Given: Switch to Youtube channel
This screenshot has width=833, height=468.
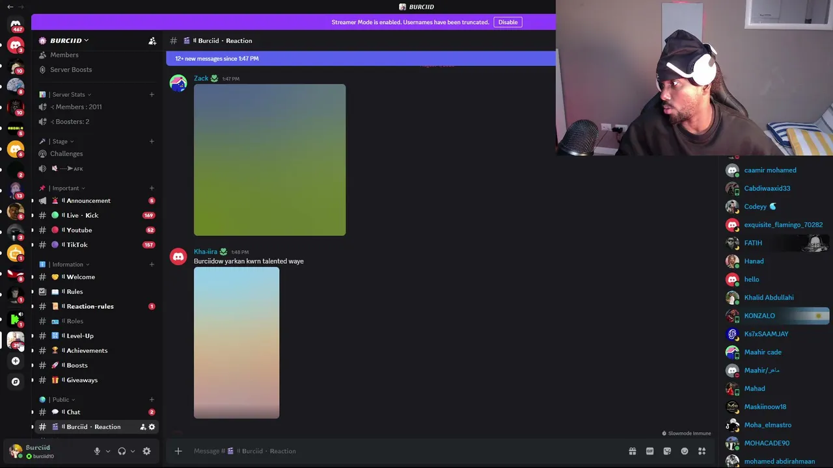Looking at the screenshot, I should pyautogui.click(x=96, y=230).
